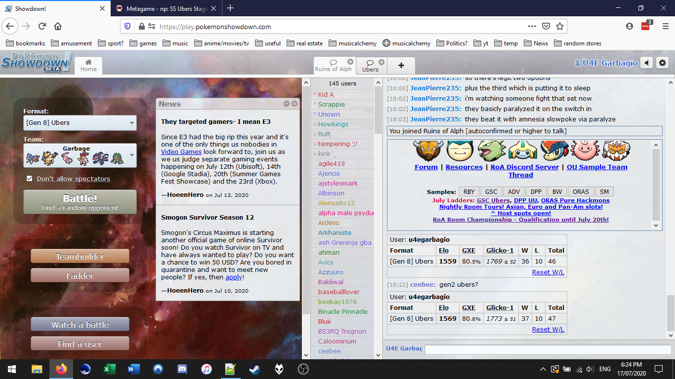This screenshot has width=675, height=379.
Task: Launch Discord from the taskbar
Action: tap(182, 369)
